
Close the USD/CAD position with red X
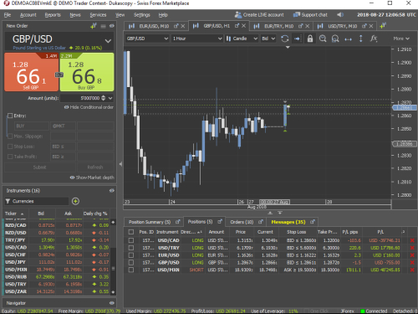(x=412, y=240)
